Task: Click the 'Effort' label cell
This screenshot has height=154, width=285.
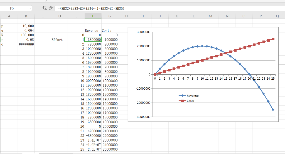Action: (60, 39)
